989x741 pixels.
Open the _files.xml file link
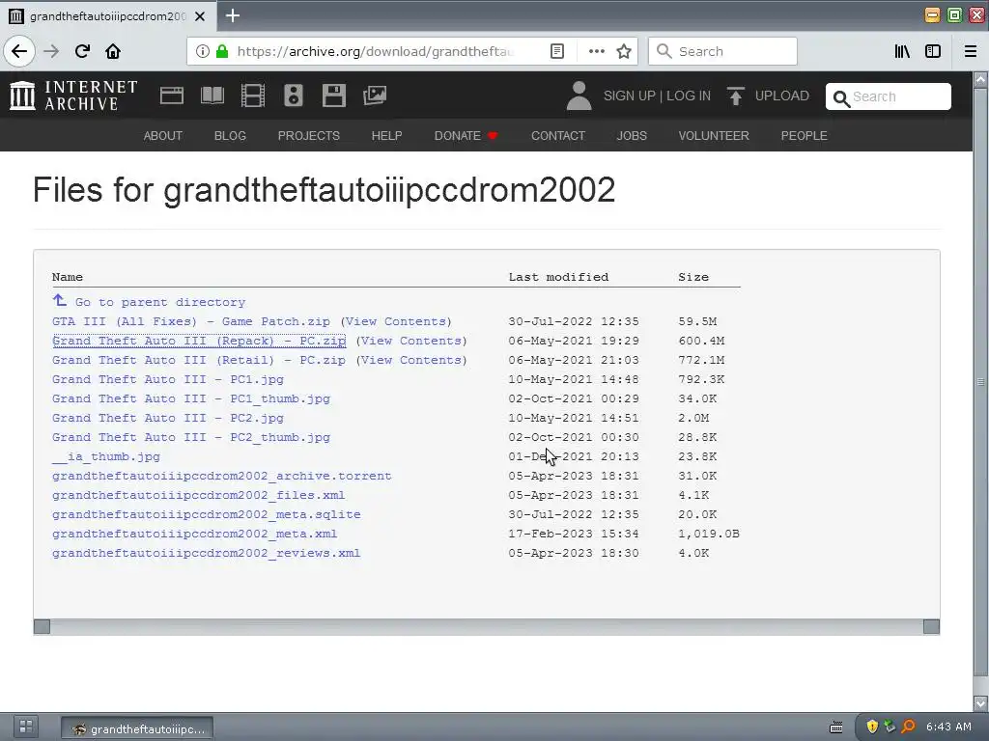point(199,495)
